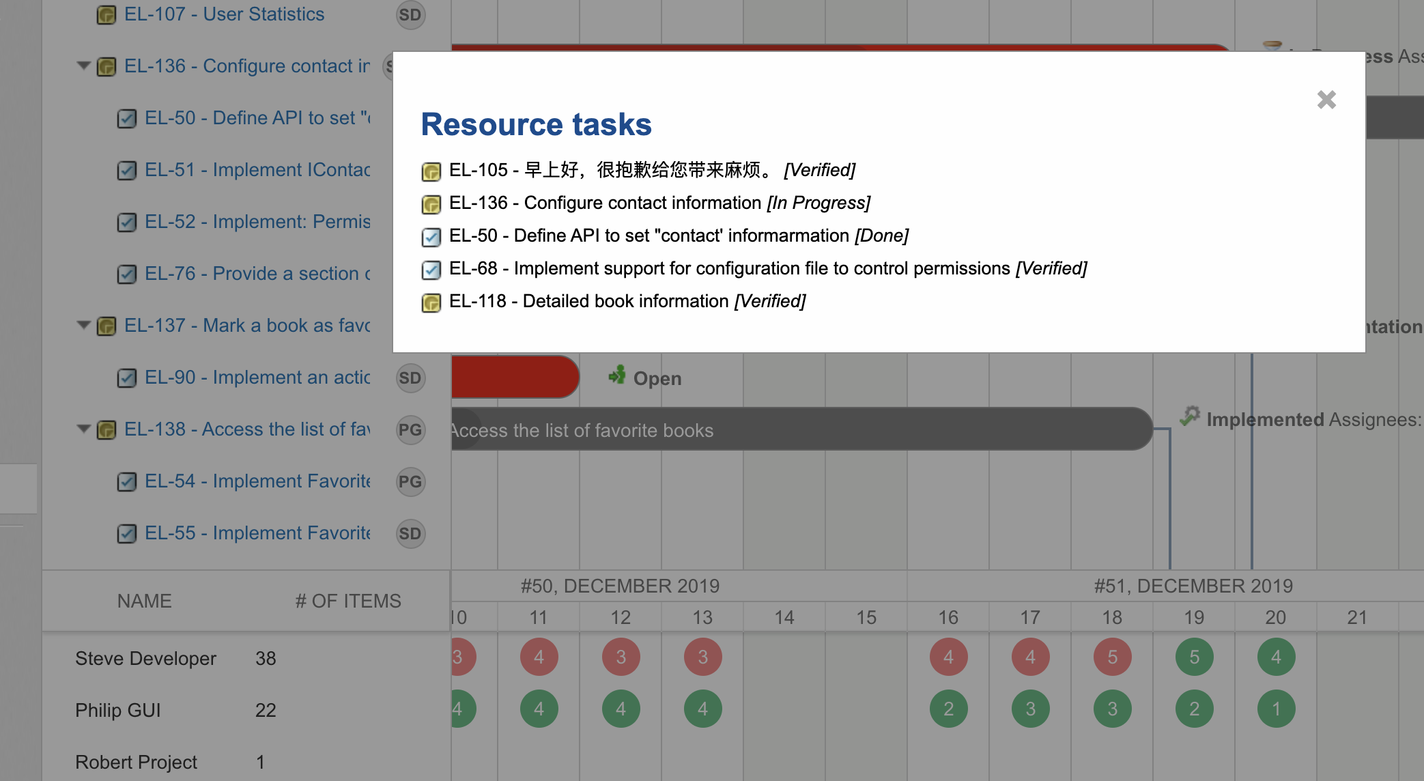1424x781 pixels.
Task: Open EL-52 Implement: Permis link
Action: [257, 222]
